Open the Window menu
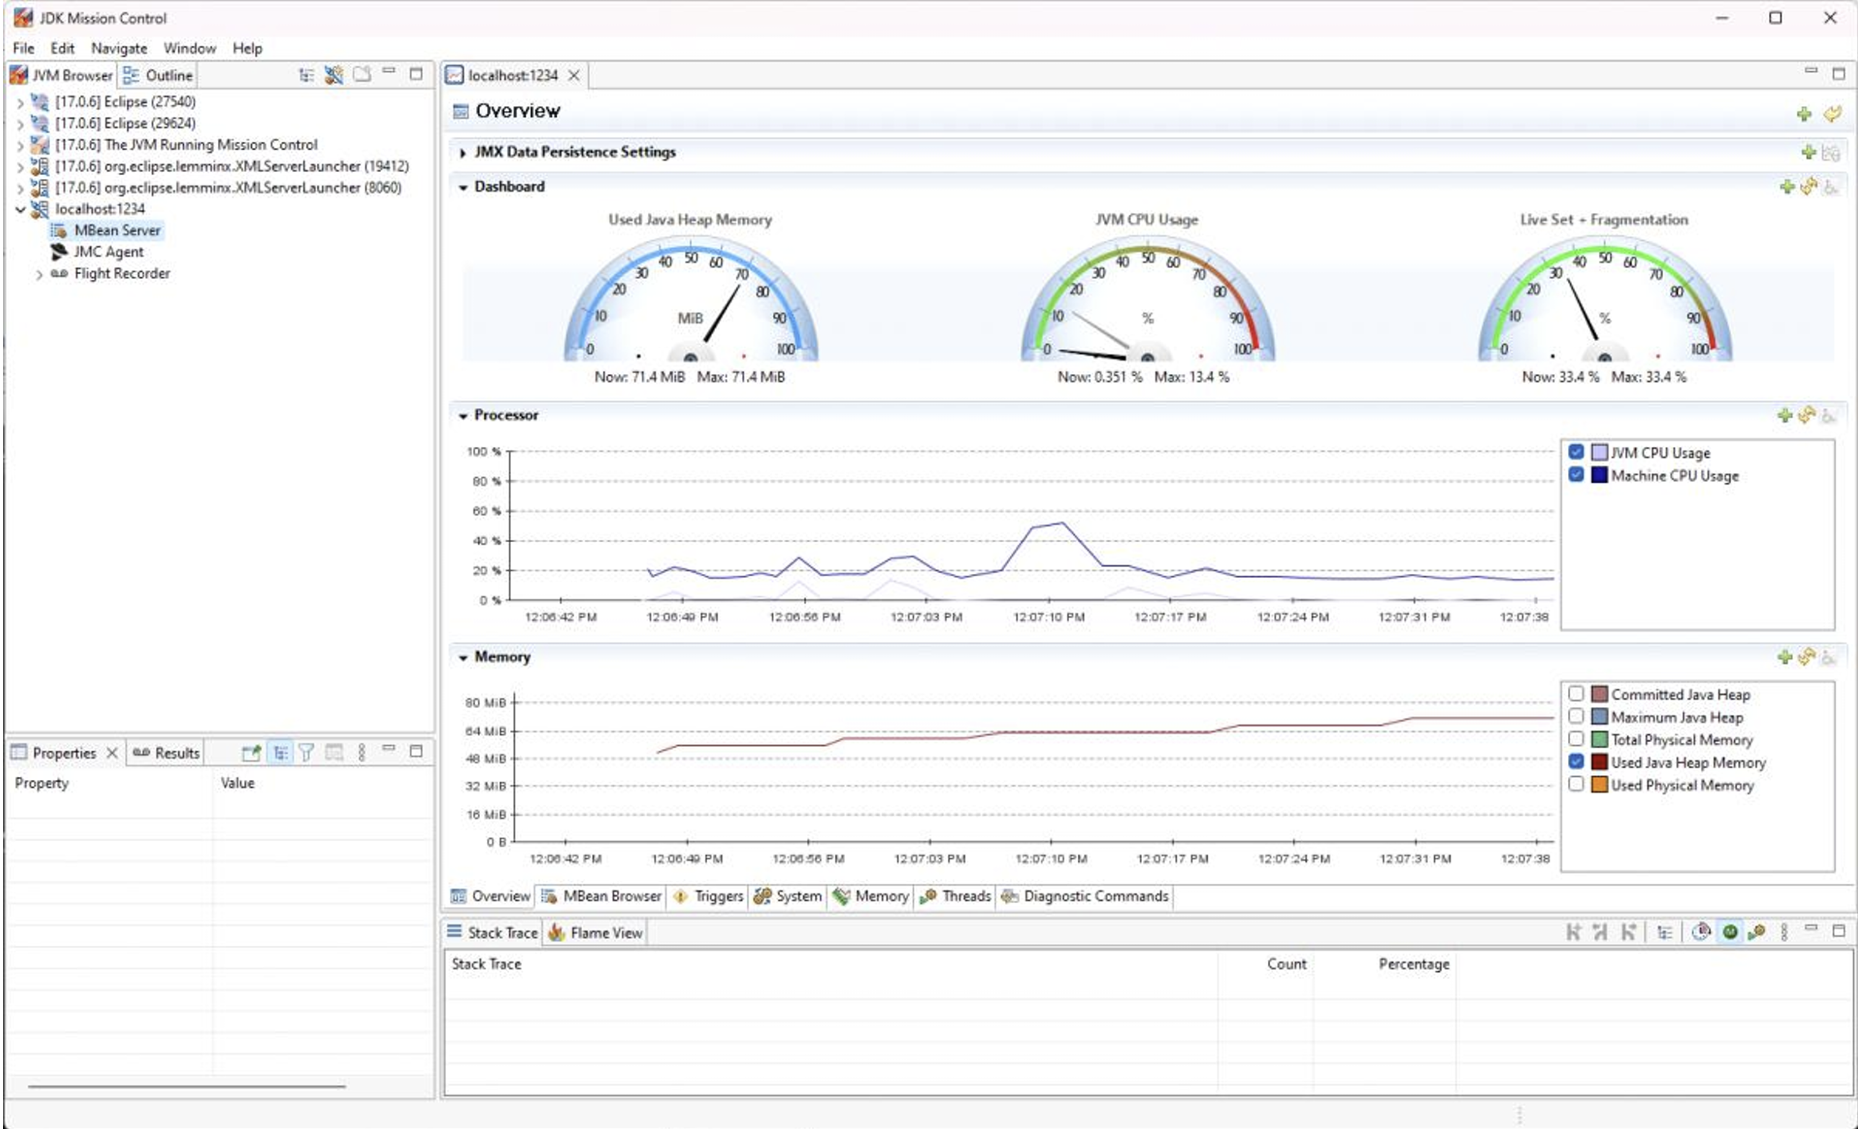The width and height of the screenshot is (1858, 1129). [x=190, y=48]
